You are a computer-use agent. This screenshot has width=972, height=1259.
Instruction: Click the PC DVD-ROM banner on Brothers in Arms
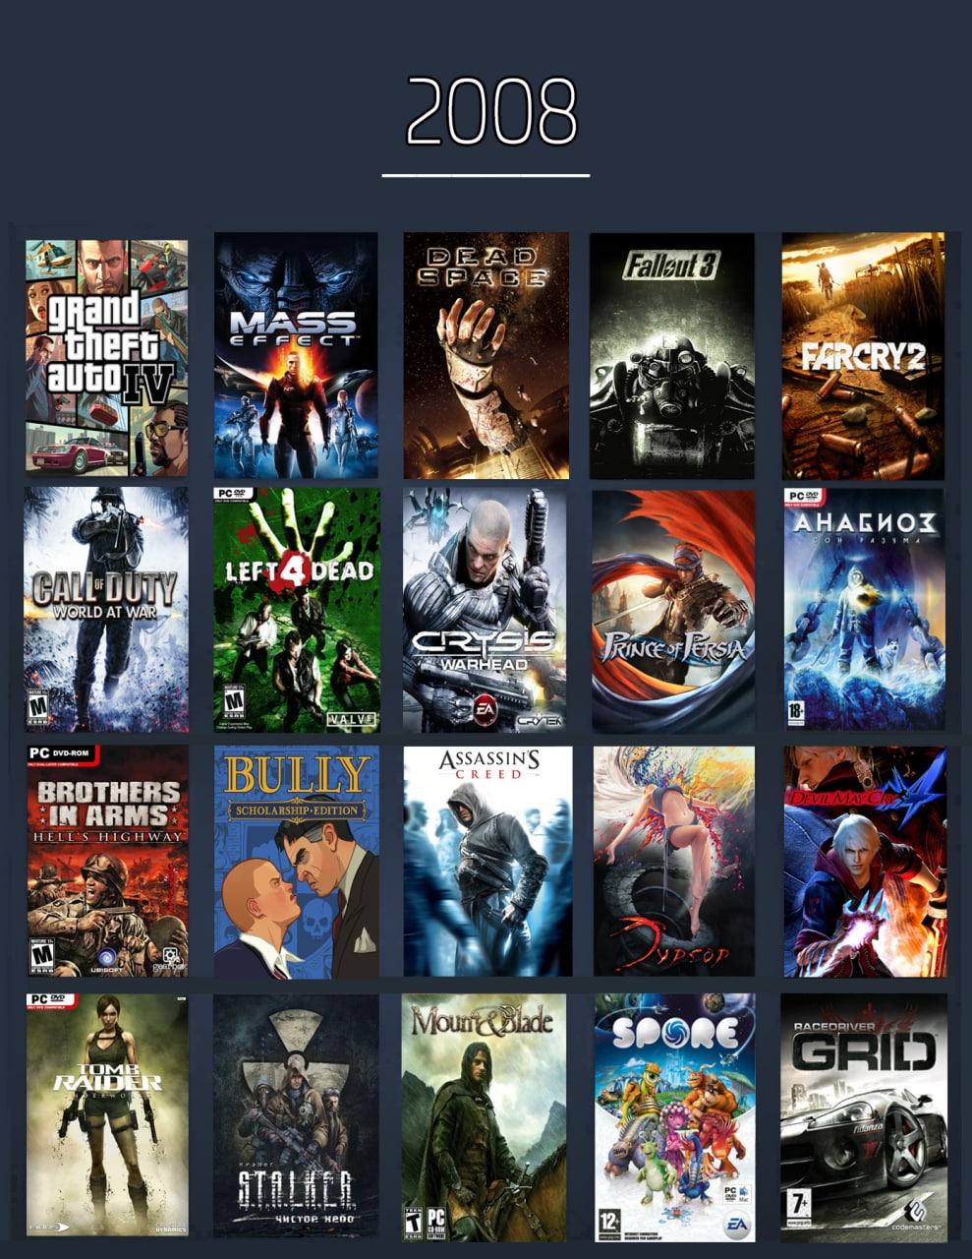(x=63, y=754)
